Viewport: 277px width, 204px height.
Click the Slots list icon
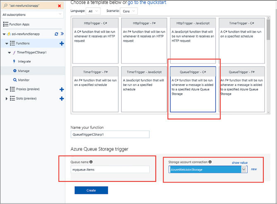pos(12,98)
